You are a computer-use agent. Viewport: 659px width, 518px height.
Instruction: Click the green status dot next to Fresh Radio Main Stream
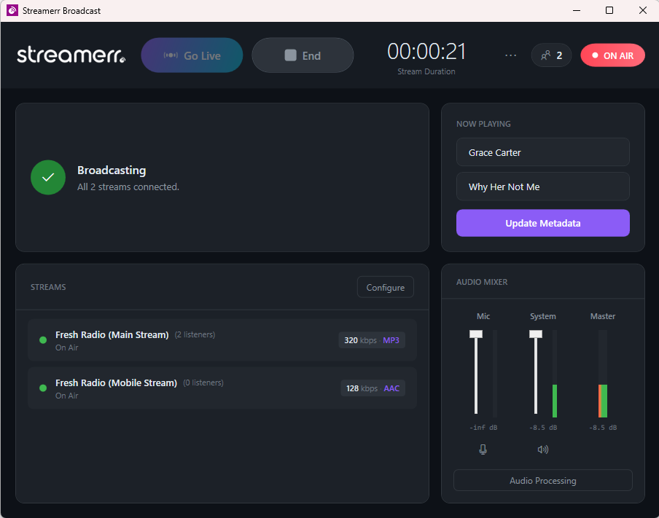43,340
